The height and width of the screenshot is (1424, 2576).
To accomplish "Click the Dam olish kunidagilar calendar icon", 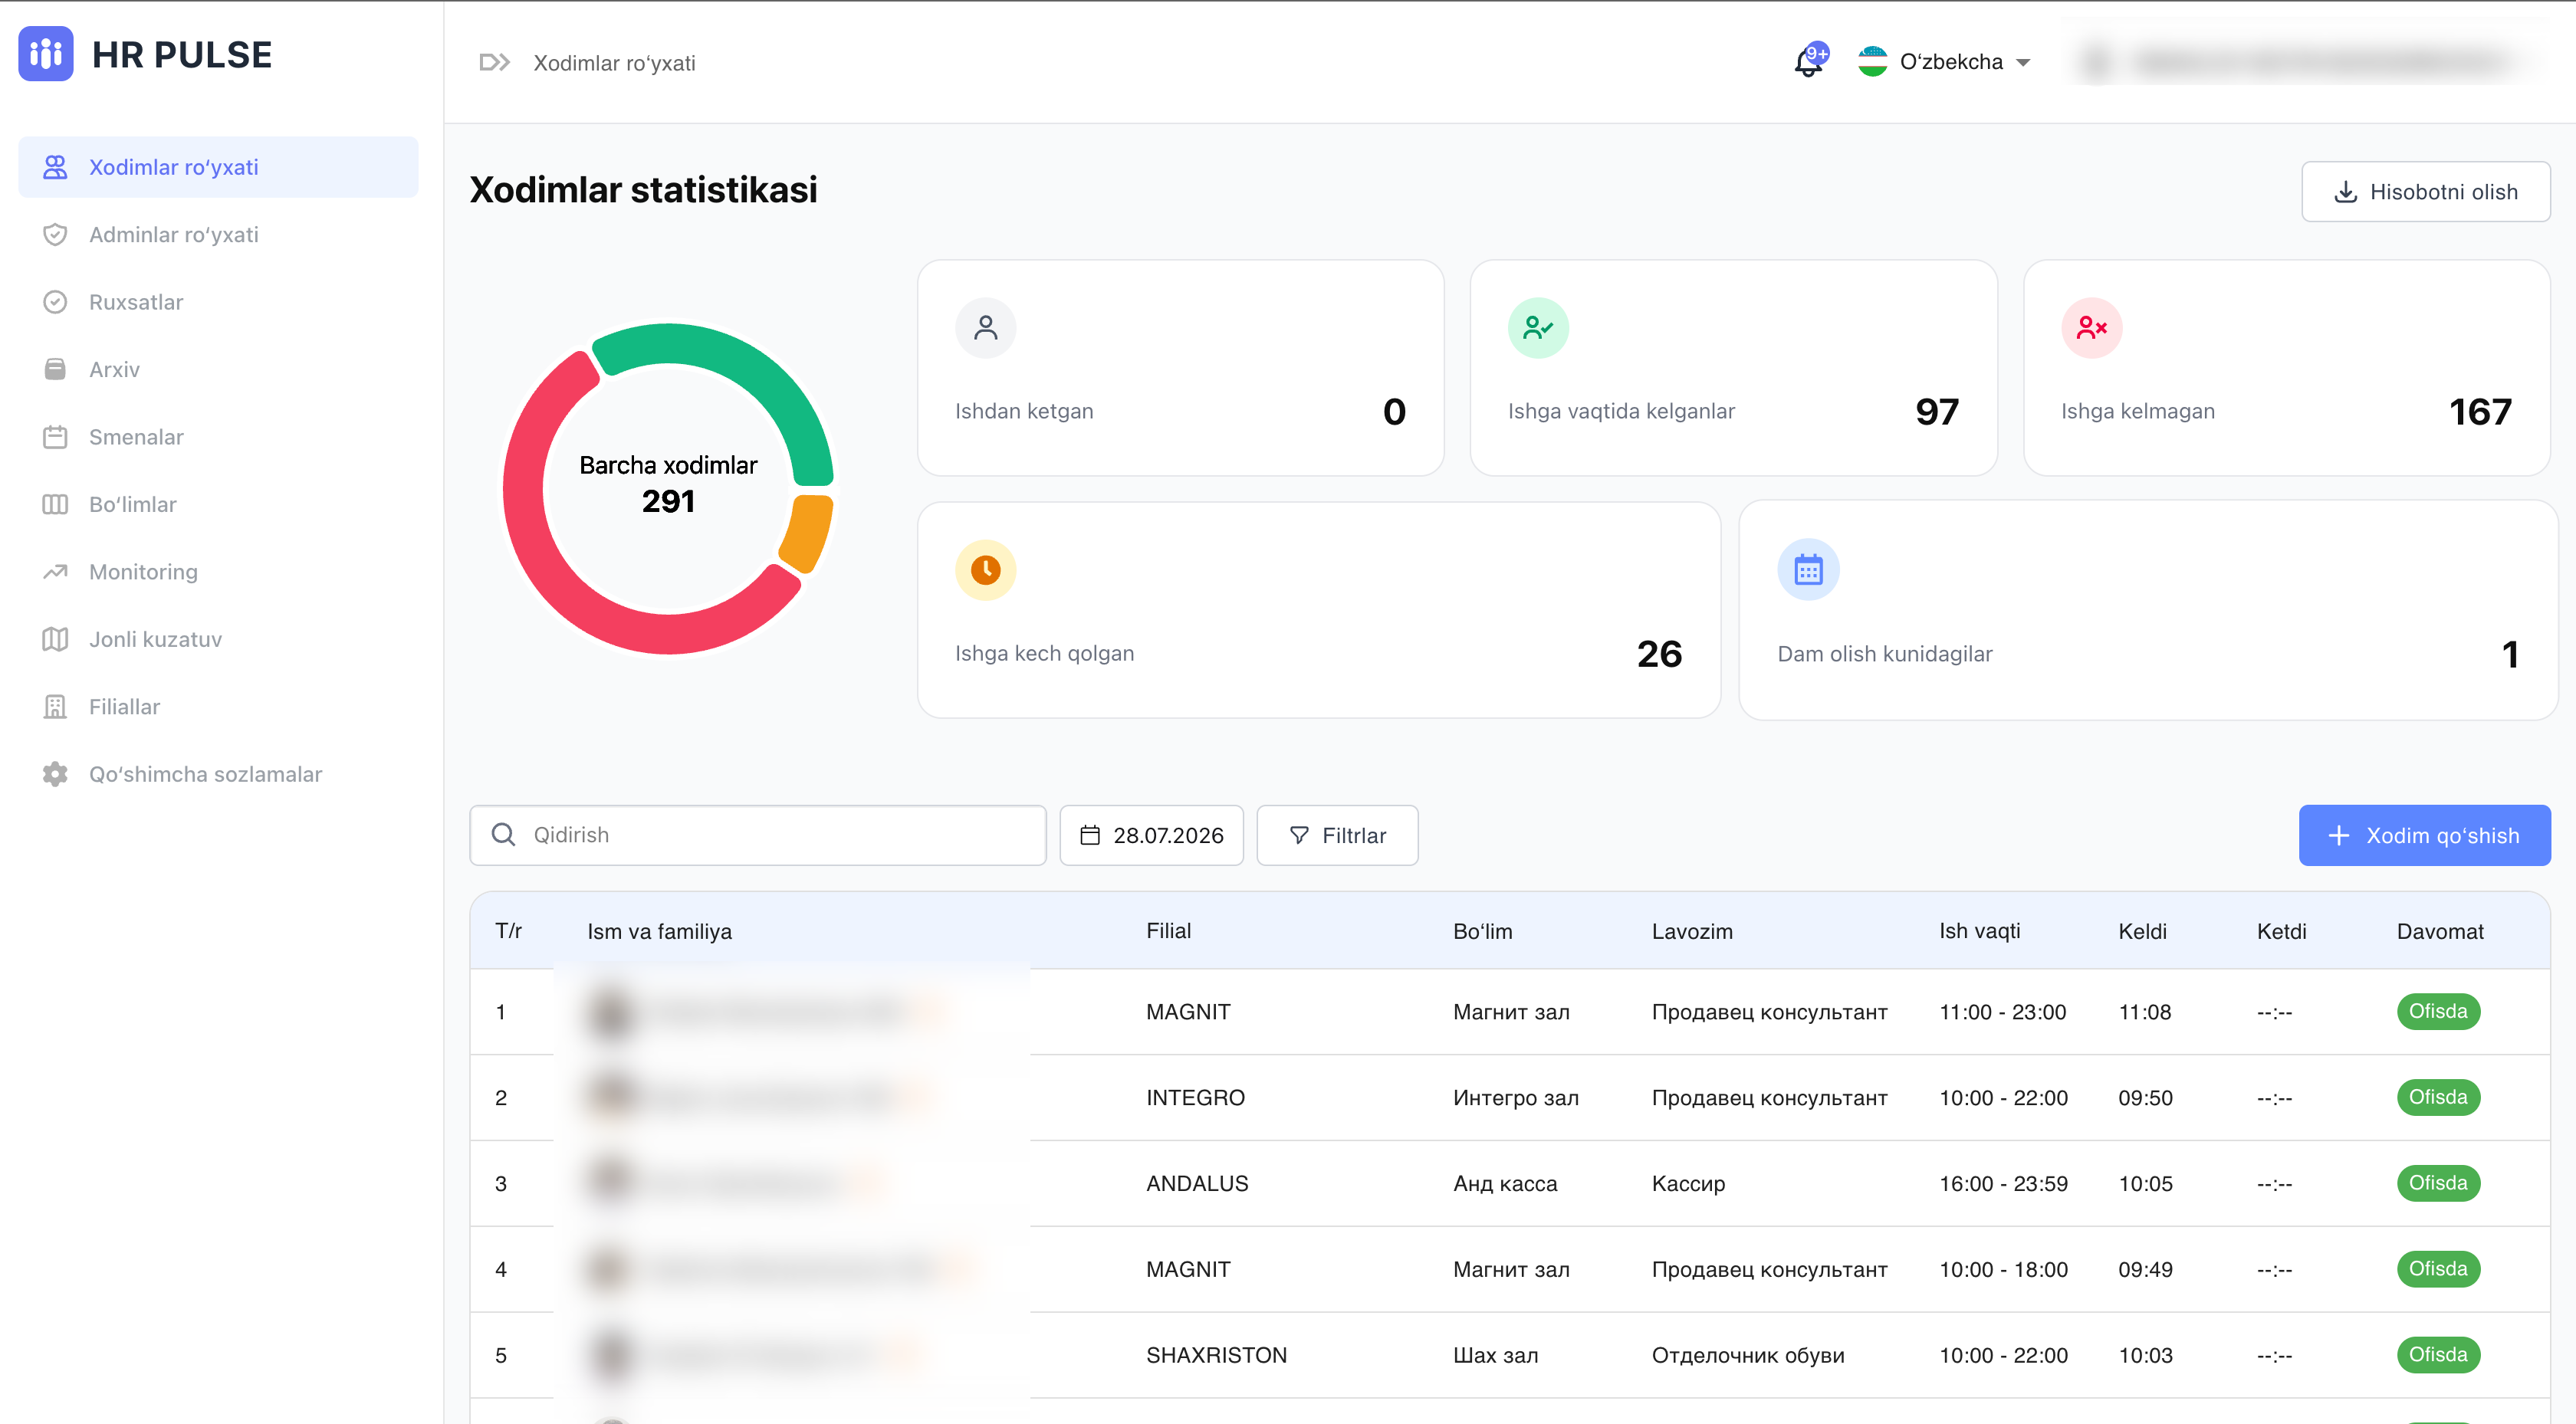I will [1808, 570].
